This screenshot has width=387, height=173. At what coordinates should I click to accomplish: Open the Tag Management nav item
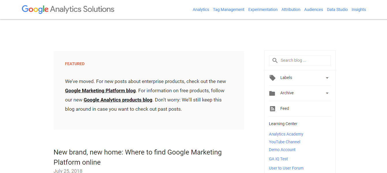tap(229, 10)
